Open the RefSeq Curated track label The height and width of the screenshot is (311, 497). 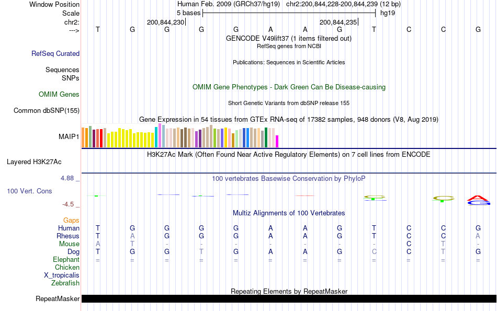click(55, 53)
